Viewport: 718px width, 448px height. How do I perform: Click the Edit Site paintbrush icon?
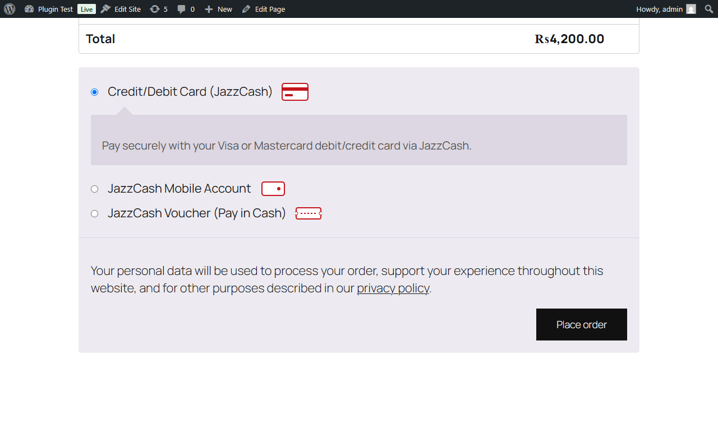coord(105,9)
